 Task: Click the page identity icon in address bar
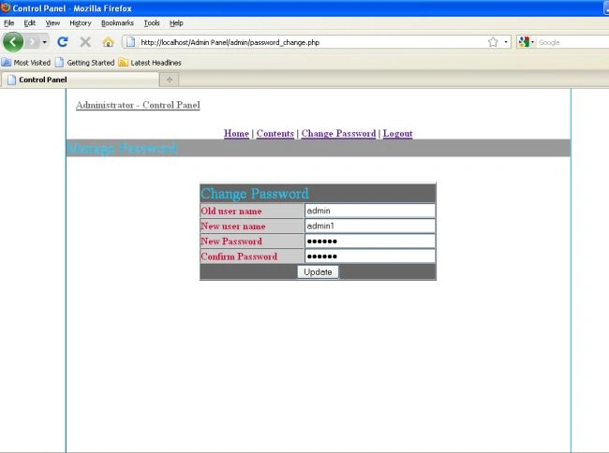[x=131, y=42]
